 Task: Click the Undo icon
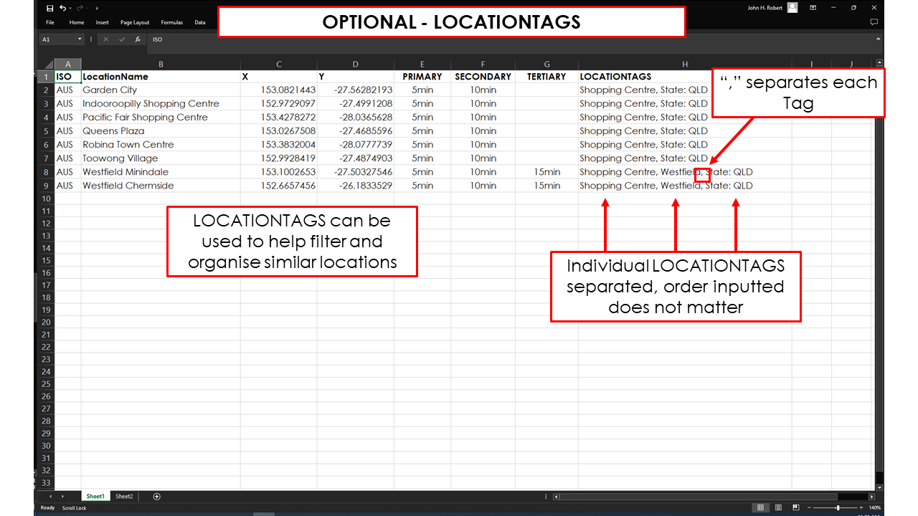pyautogui.click(x=63, y=8)
